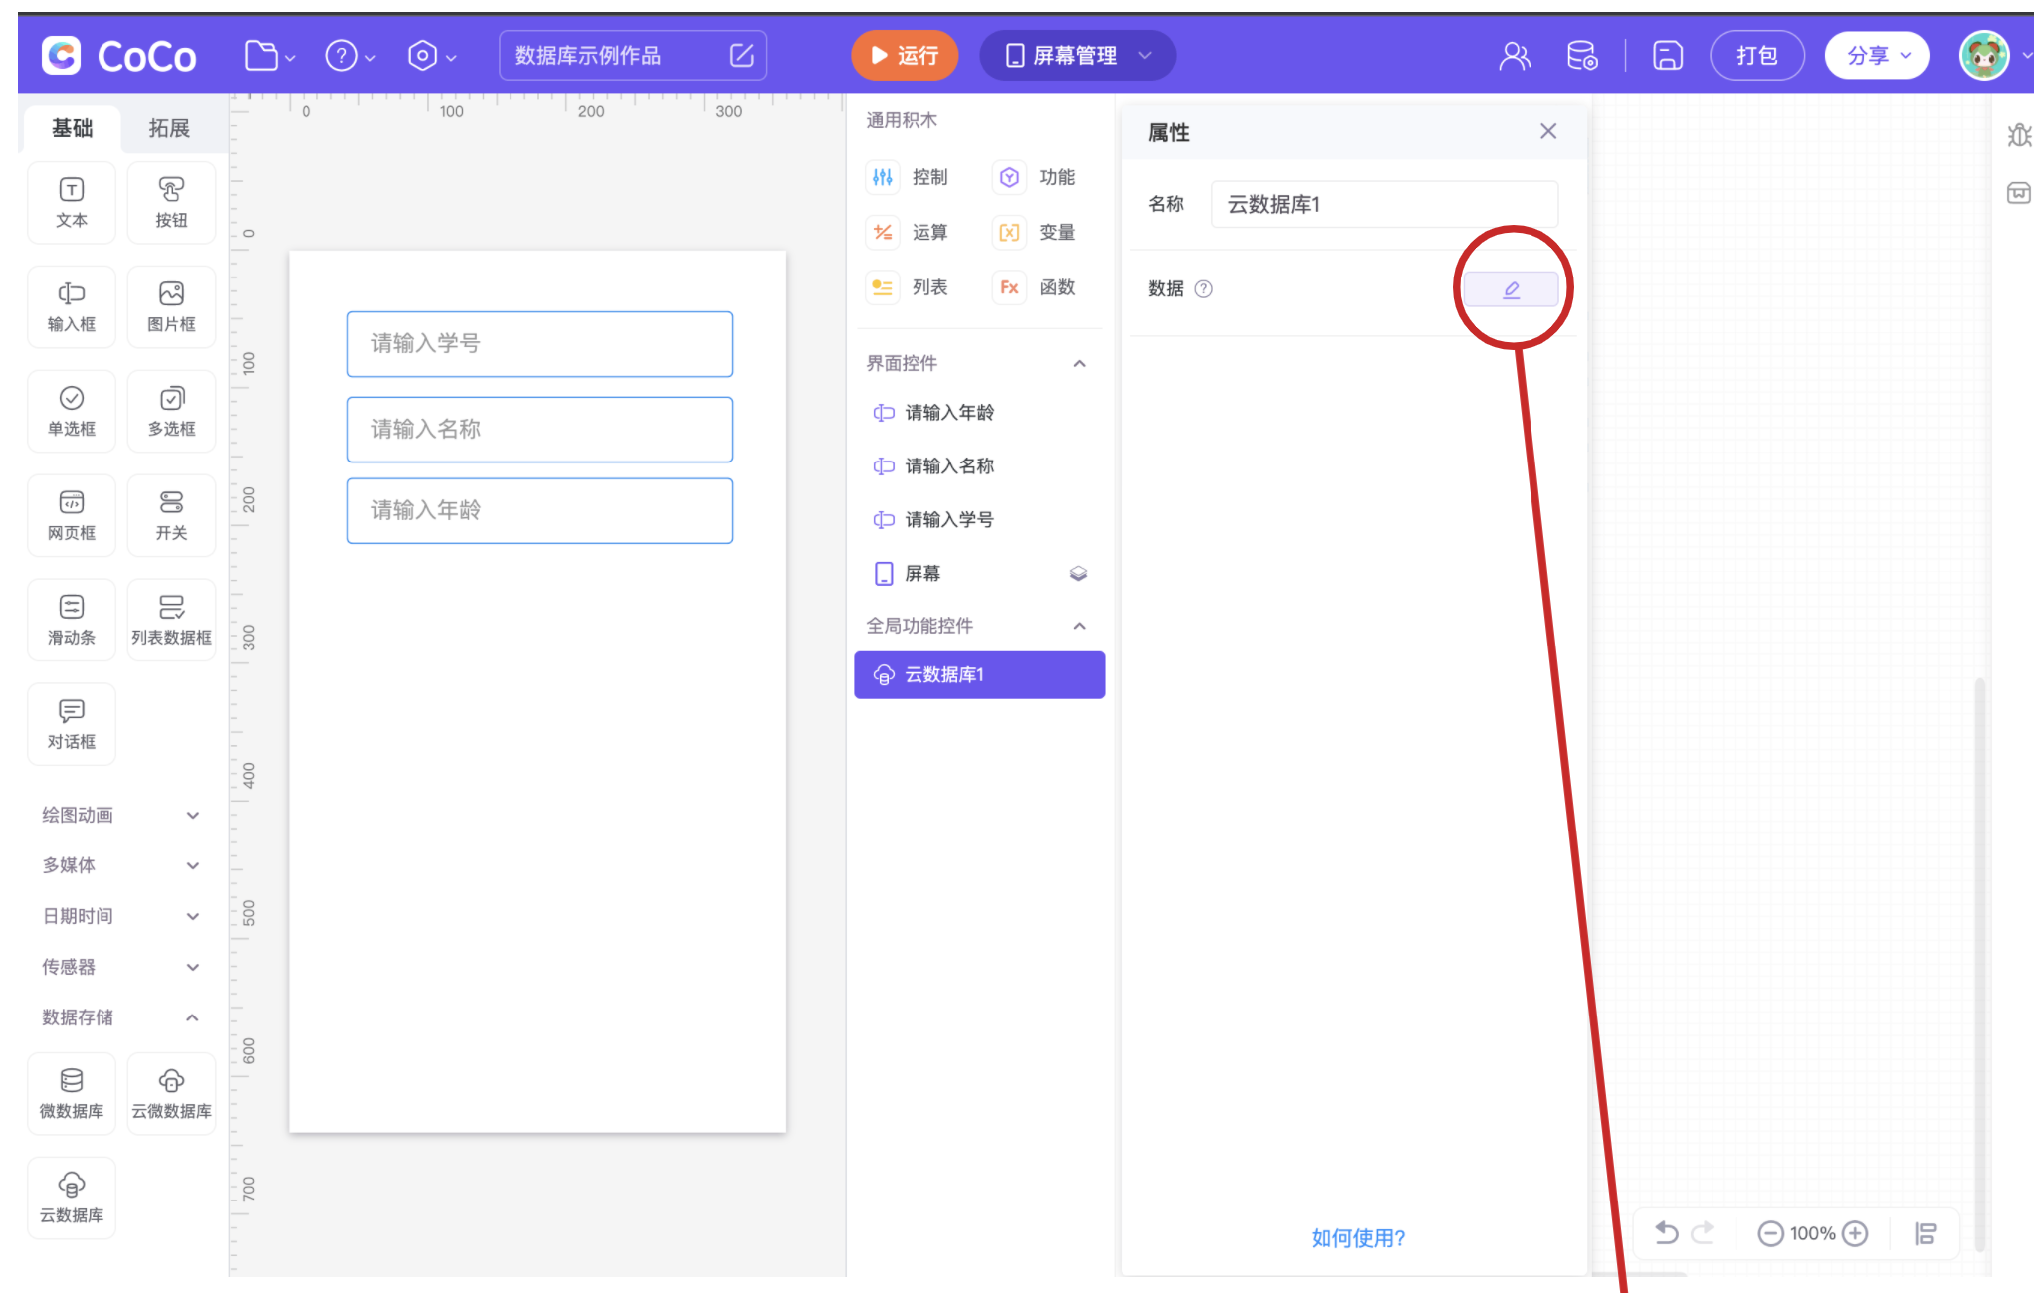The image size is (2042, 1293).
Task: Toggle the screen layers visibility icon
Action: click(x=1078, y=574)
